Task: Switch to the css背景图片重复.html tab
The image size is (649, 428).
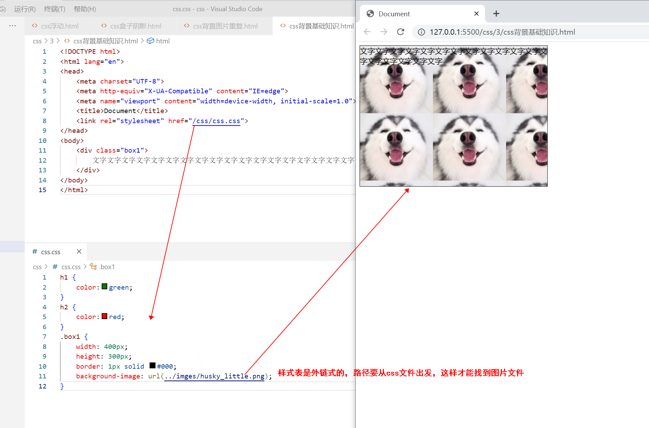Action: click(225, 26)
